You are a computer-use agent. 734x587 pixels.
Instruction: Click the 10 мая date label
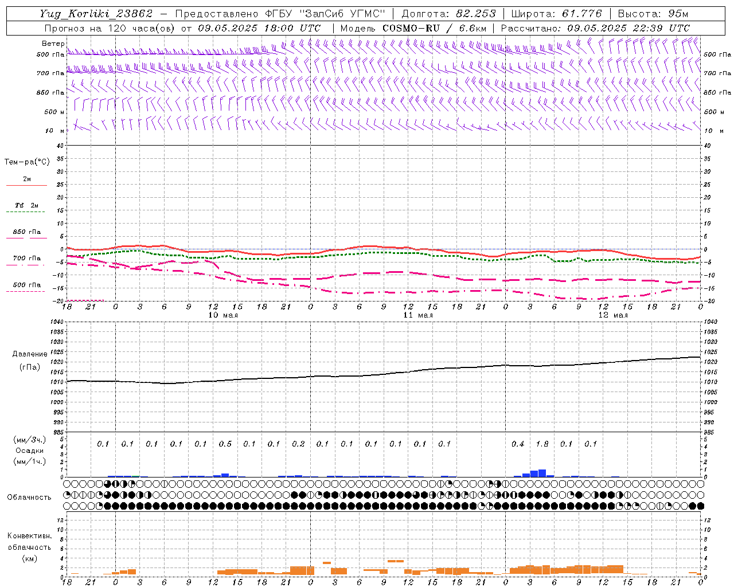pyautogui.click(x=222, y=315)
